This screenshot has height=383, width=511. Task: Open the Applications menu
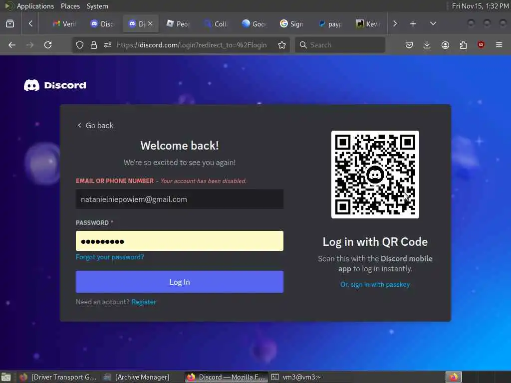point(35,6)
